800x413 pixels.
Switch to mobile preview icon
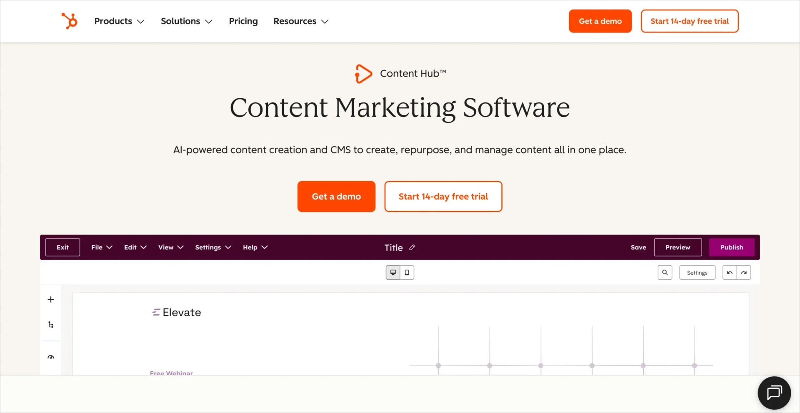(407, 273)
